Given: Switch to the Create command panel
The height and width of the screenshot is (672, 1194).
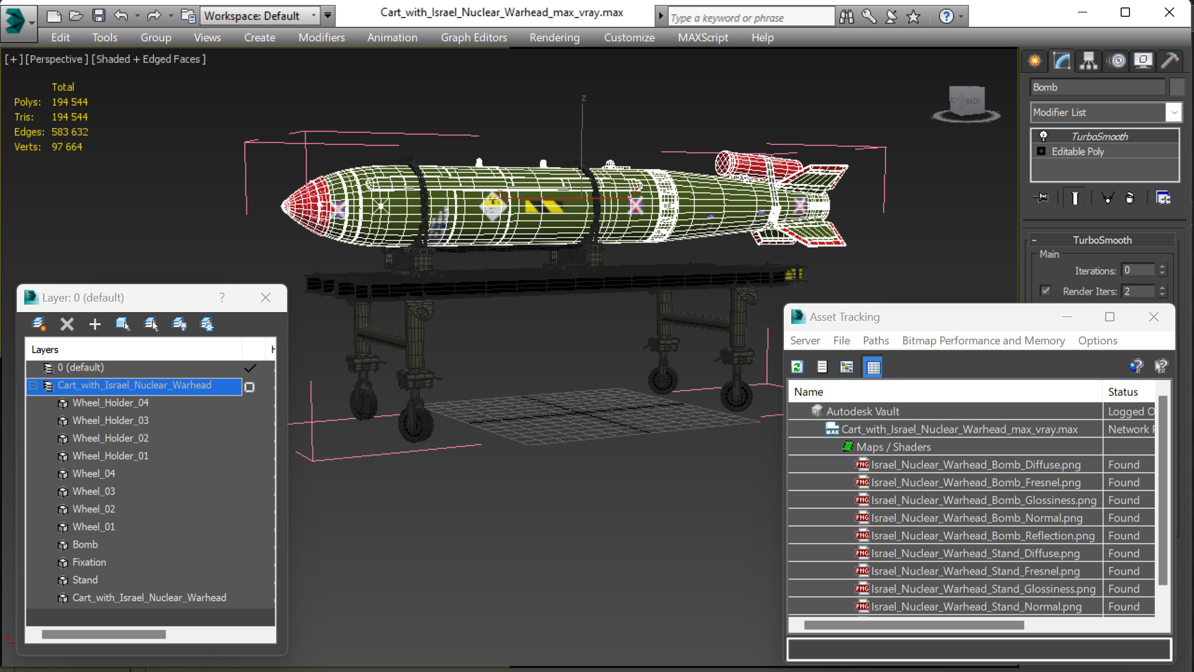Looking at the screenshot, I should pos(1035,60).
